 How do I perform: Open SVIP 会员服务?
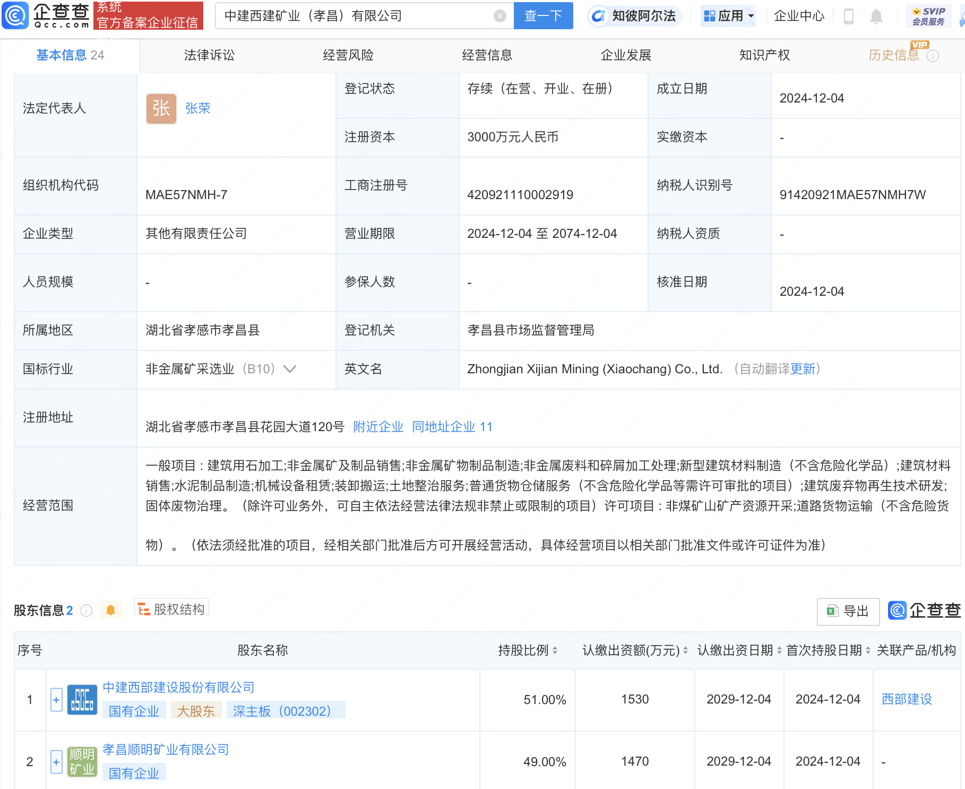[928, 16]
